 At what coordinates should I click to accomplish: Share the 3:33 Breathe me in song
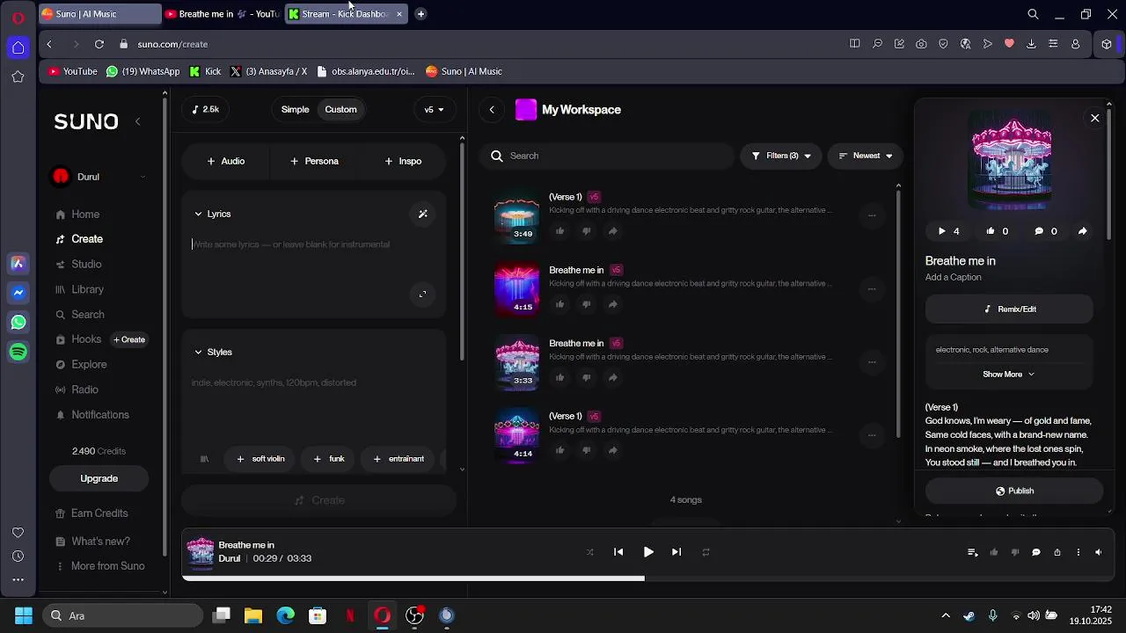[612, 377]
